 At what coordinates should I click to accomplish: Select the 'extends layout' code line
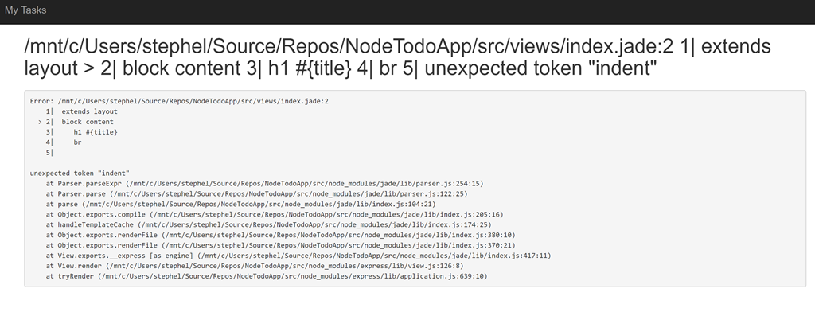pyautogui.click(x=89, y=111)
